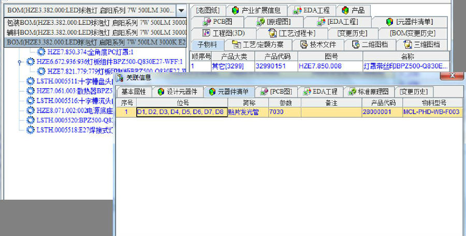
Task: Open the 技术文件 tab
Action: pos(318,45)
